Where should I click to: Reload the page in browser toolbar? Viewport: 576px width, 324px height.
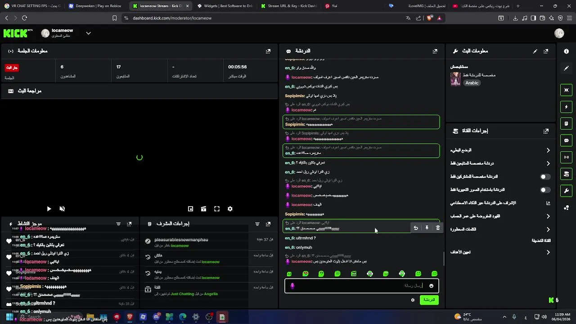pos(24,18)
